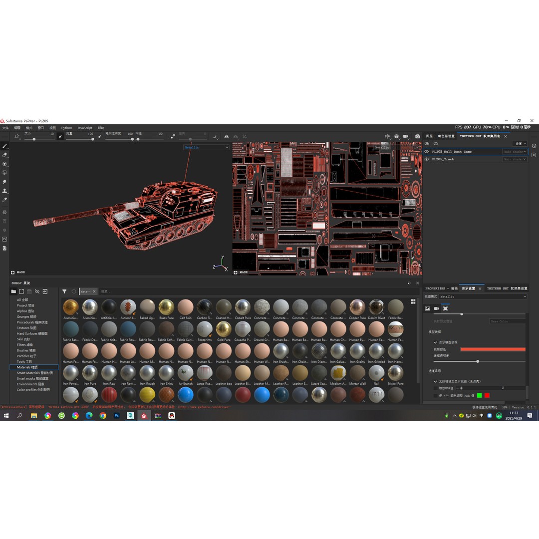
Task: Switch shelf to grid view icon
Action: pyautogui.click(x=413, y=301)
